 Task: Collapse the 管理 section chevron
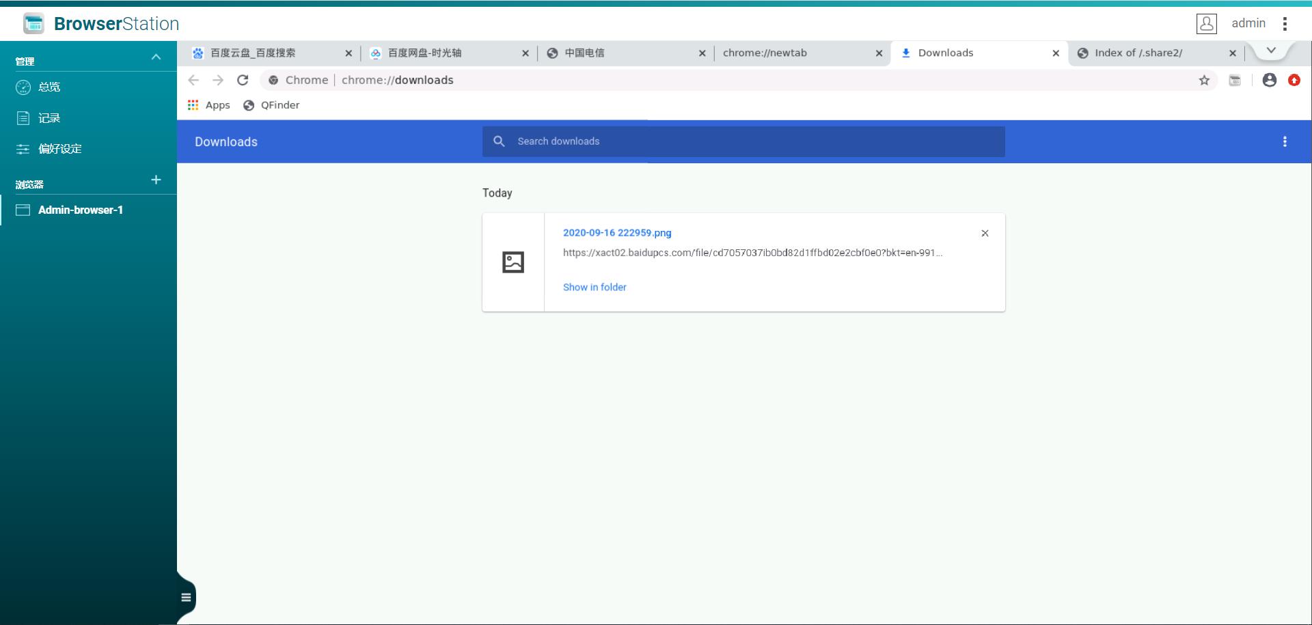(156, 57)
